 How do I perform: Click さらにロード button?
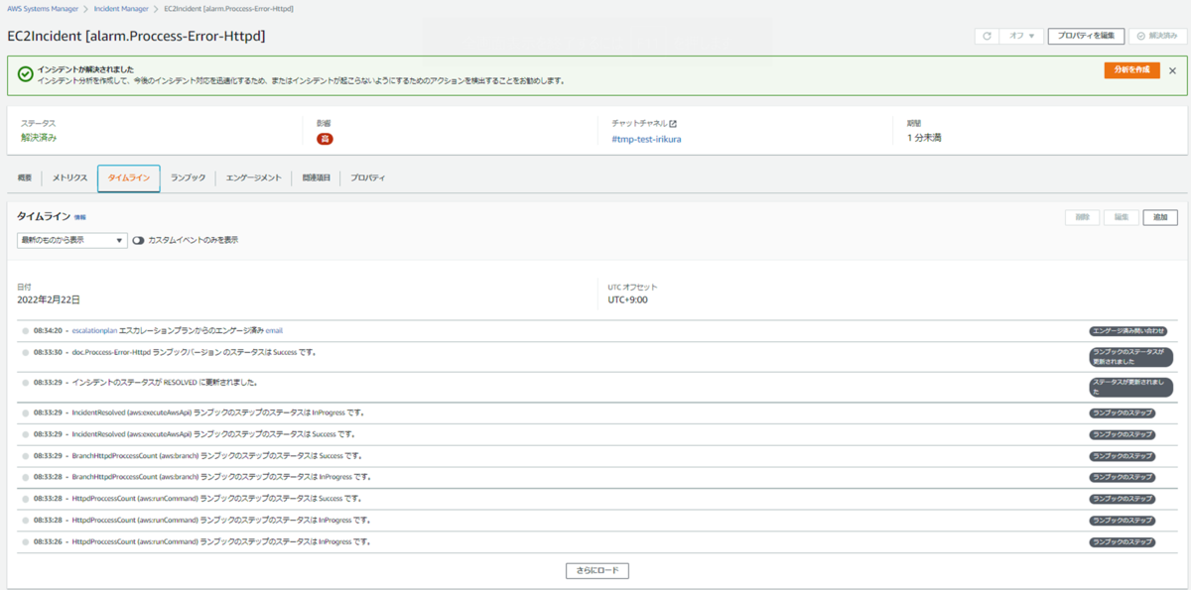pos(596,570)
